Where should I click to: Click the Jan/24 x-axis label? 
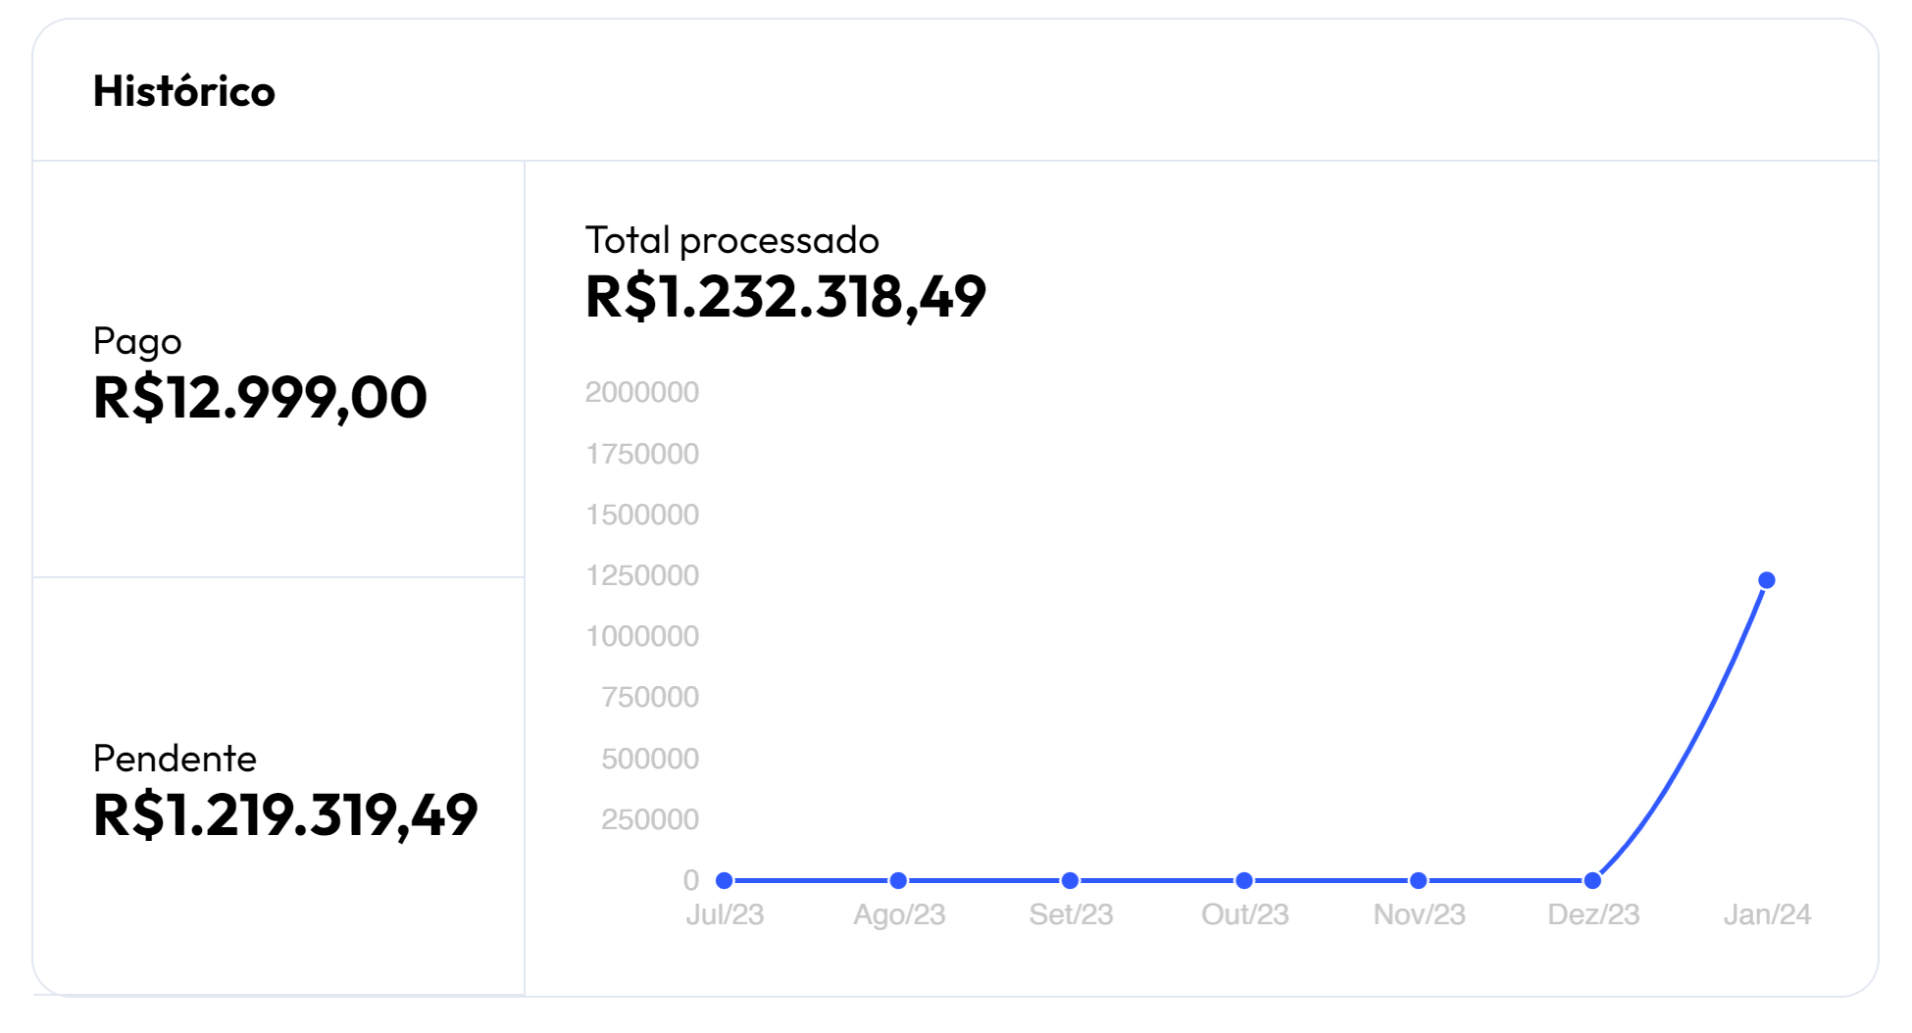point(1767,914)
